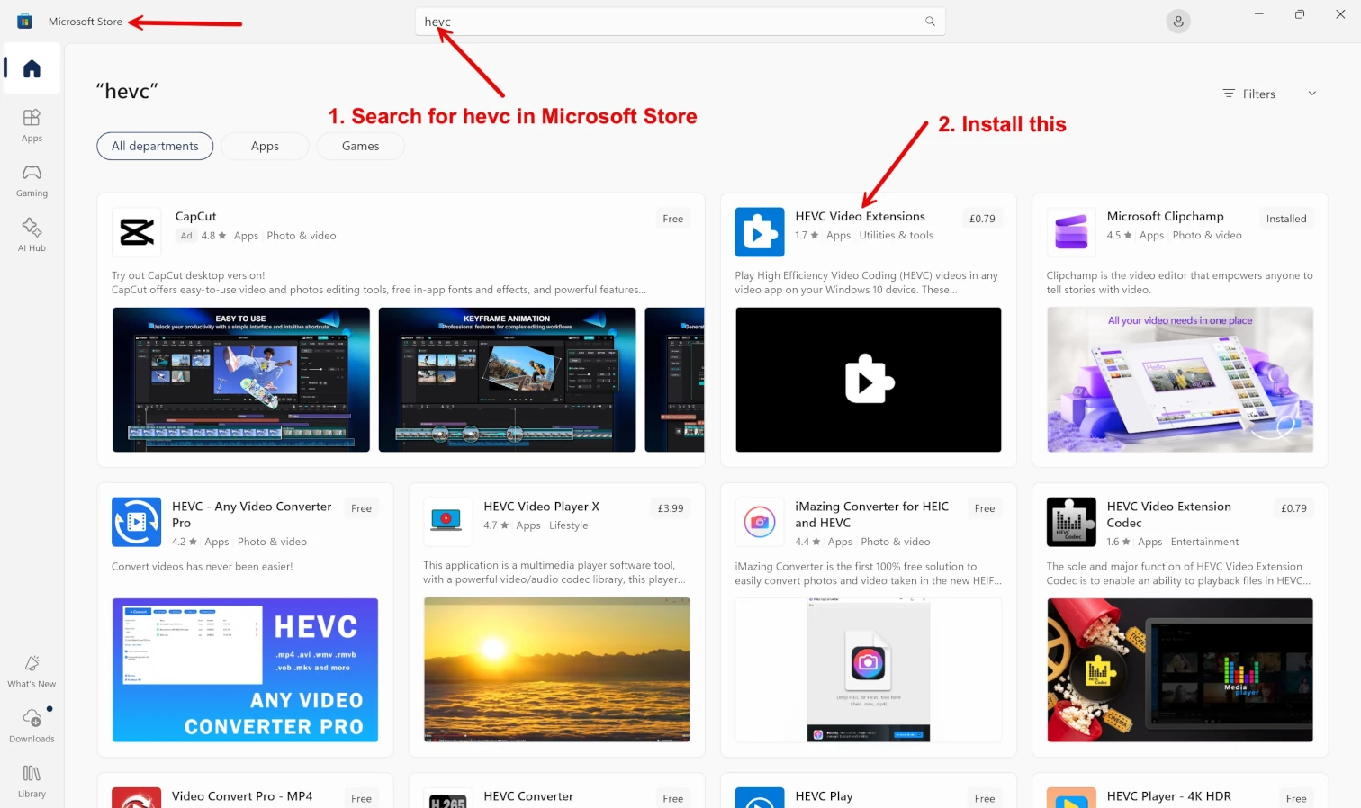Click Free button for HEVC Converter
Viewport: 1361px width, 808px height.
point(672,798)
